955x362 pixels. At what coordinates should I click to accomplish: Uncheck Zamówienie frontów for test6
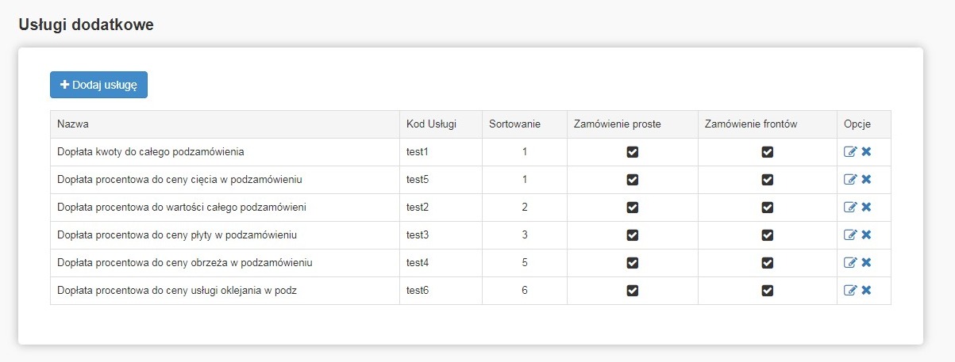pyautogui.click(x=768, y=291)
